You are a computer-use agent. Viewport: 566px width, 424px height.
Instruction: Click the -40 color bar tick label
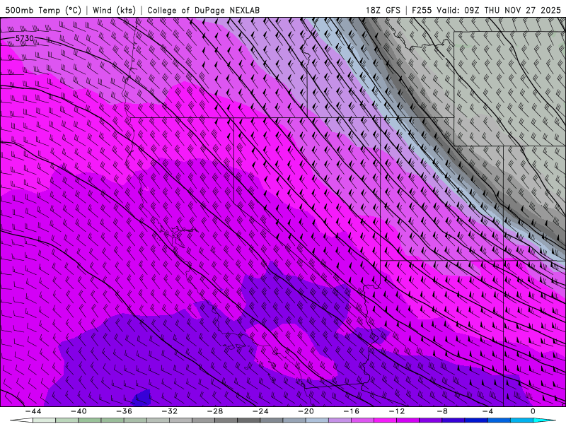79,411
